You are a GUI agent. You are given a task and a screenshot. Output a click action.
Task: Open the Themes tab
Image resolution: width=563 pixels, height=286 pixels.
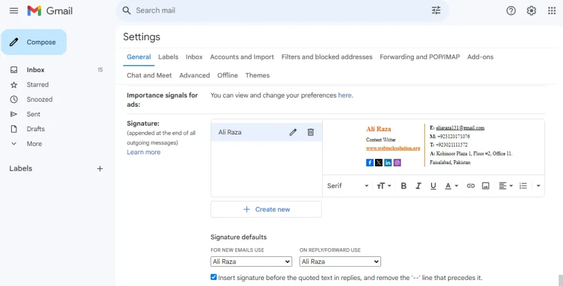pyautogui.click(x=257, y=75)
